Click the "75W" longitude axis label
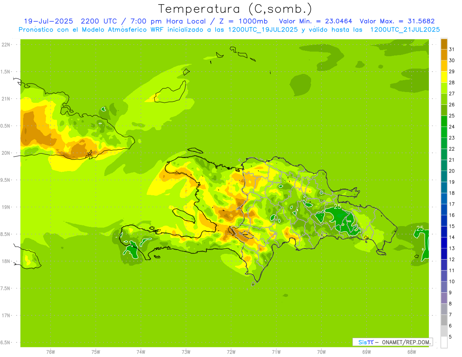Screen dimensions: 462x357 click(96, 352)
